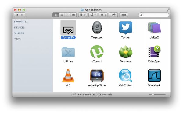Expand the Devices sidebar section

[x=20, y=27]
